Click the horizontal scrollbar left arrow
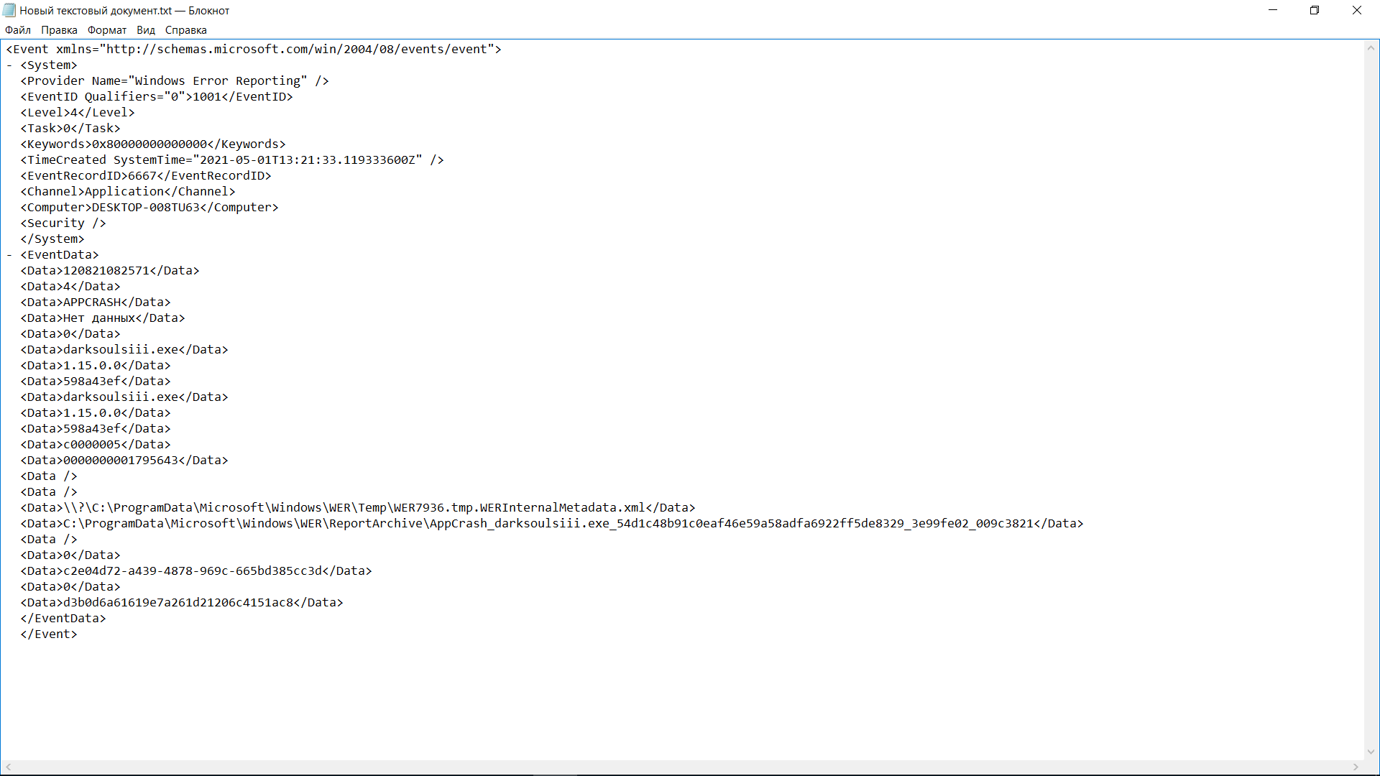The image size is (1380, 776). point(9,767)
